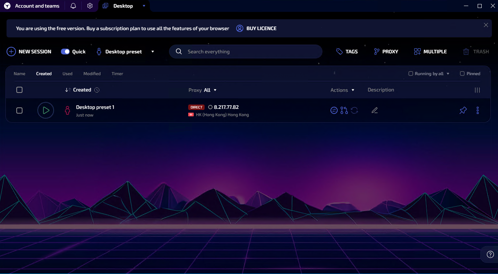The height and width of the screenshot is (274, 498).
Task: Edit description with pencil icon
Action: [x=375, y=110]
